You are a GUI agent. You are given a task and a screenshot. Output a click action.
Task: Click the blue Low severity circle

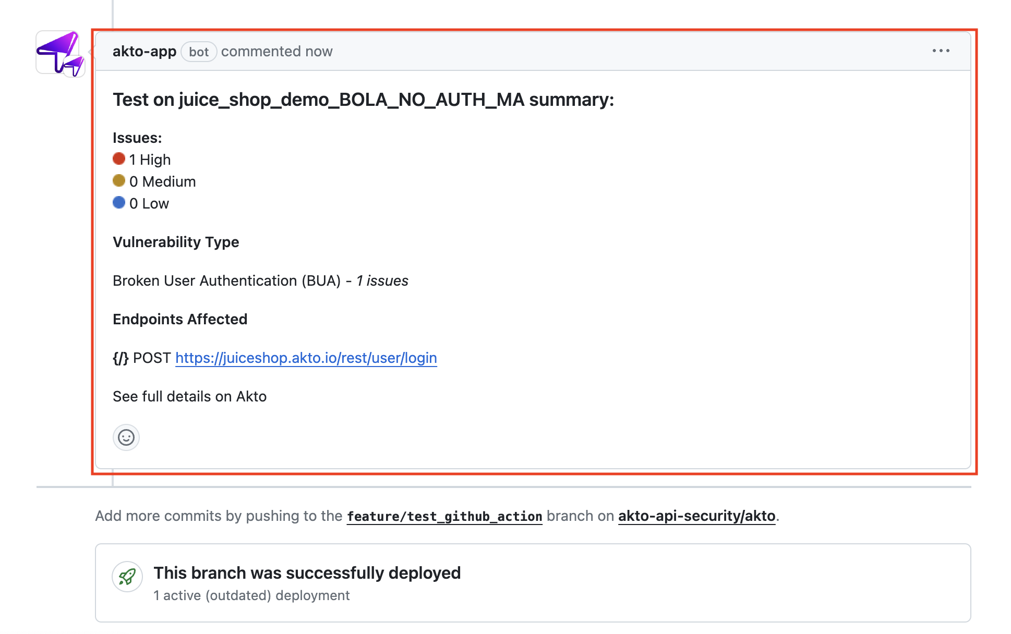[119, 202]
